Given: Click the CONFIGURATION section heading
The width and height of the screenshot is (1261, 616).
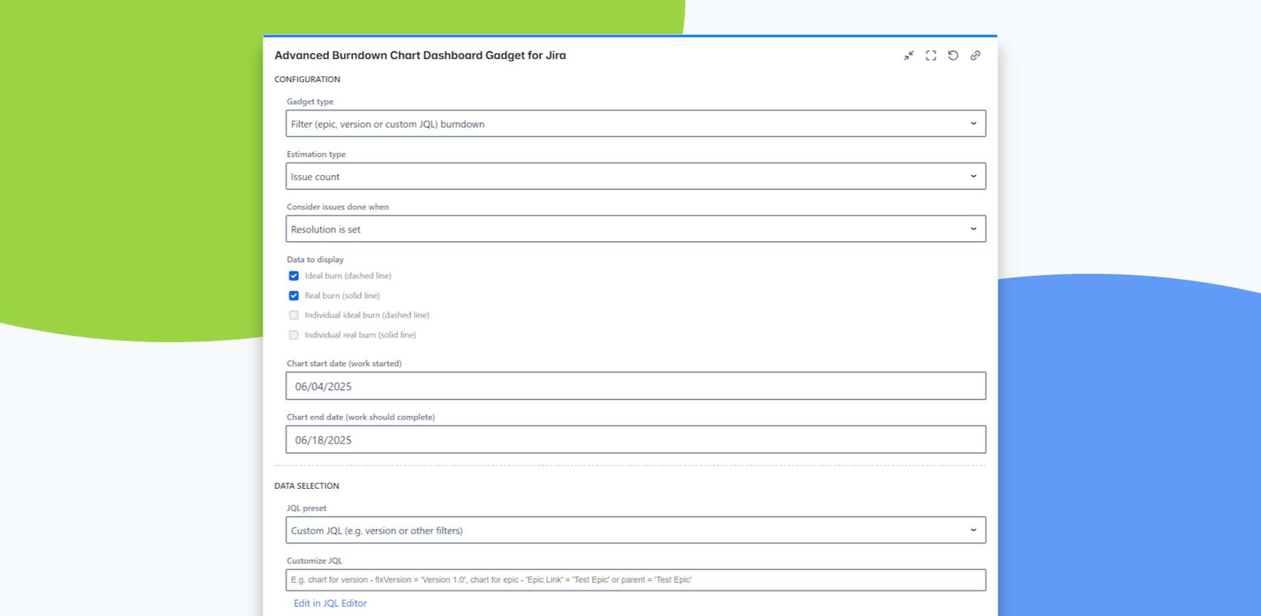Looking at the screenshot, I should point(307,79).
